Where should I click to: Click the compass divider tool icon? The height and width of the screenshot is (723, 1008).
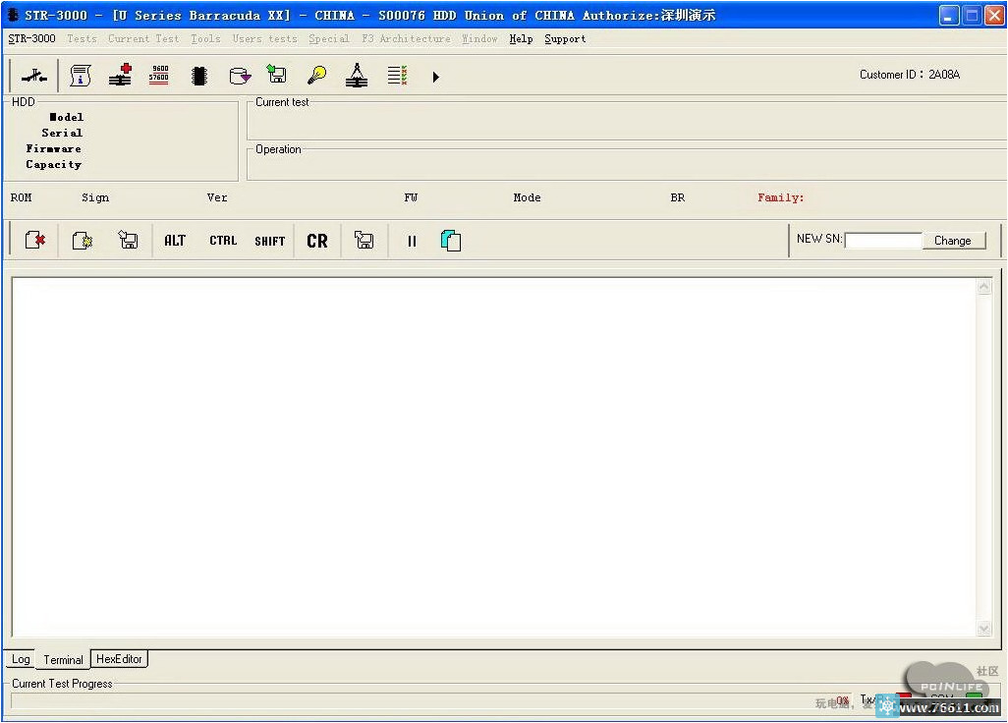357,76
